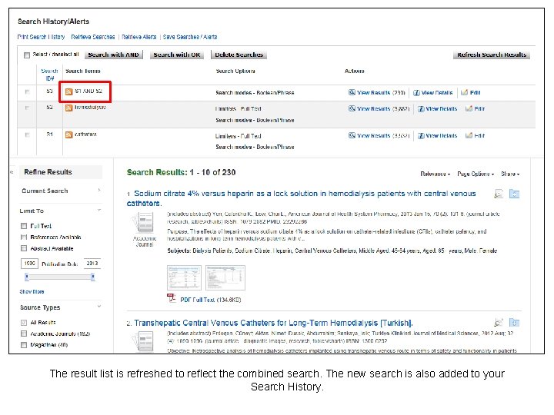Click the left publication date slider handle
This screenshot has width=554, height=415.
27,277
